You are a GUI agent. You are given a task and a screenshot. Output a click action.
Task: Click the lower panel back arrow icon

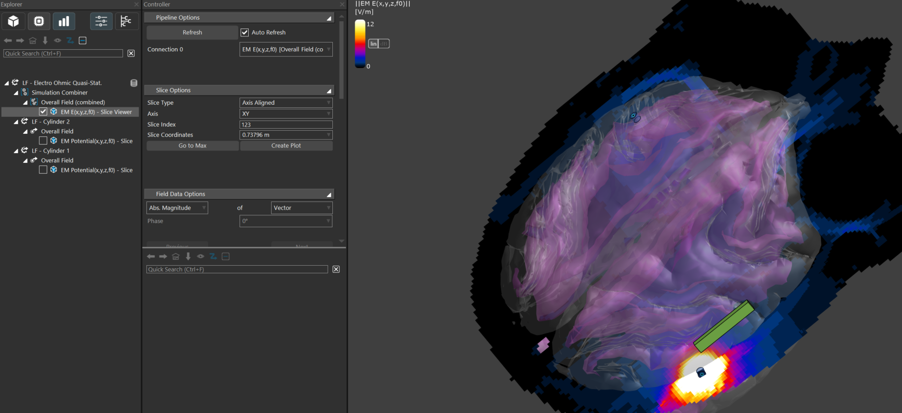coord(151,256)
